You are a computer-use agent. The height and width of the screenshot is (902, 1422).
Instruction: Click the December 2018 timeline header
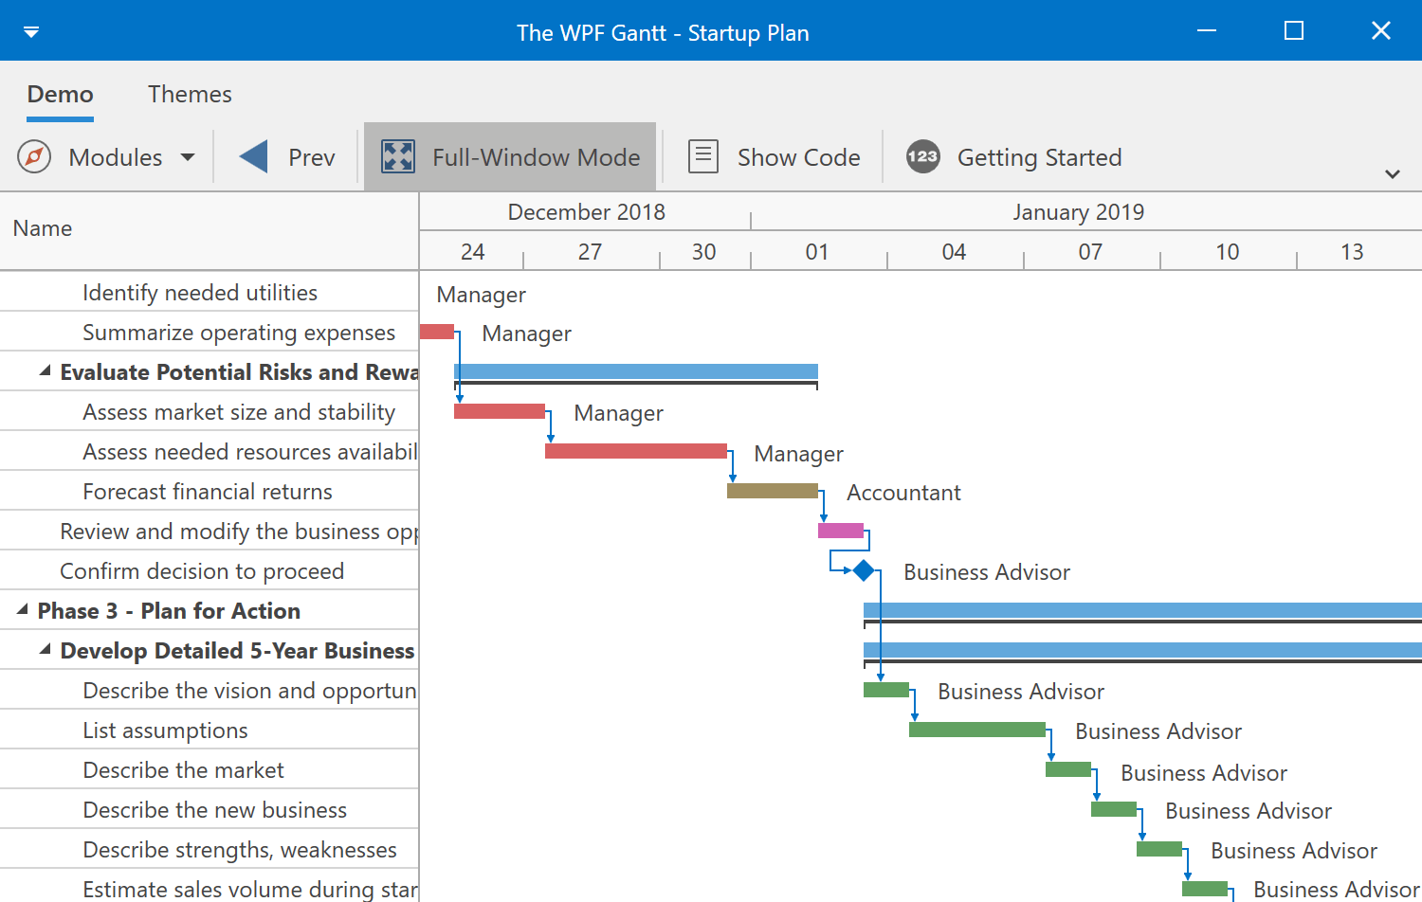coord(586,211)
